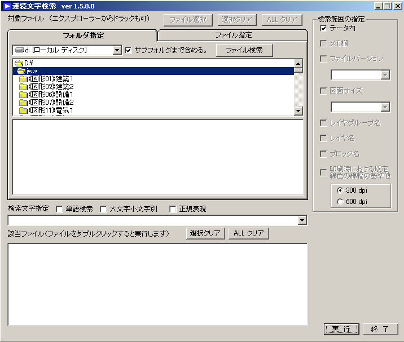
Task: Click the 《図形06》設備1 folder icon
Action: pos(23,95)
